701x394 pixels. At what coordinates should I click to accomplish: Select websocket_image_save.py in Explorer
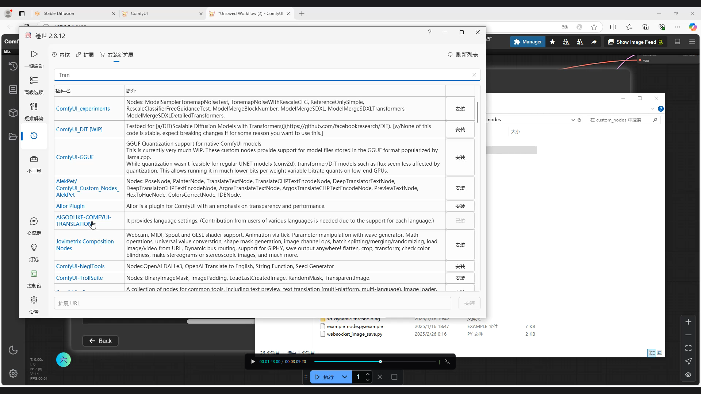pyautogui.click(x=355, y=334)
